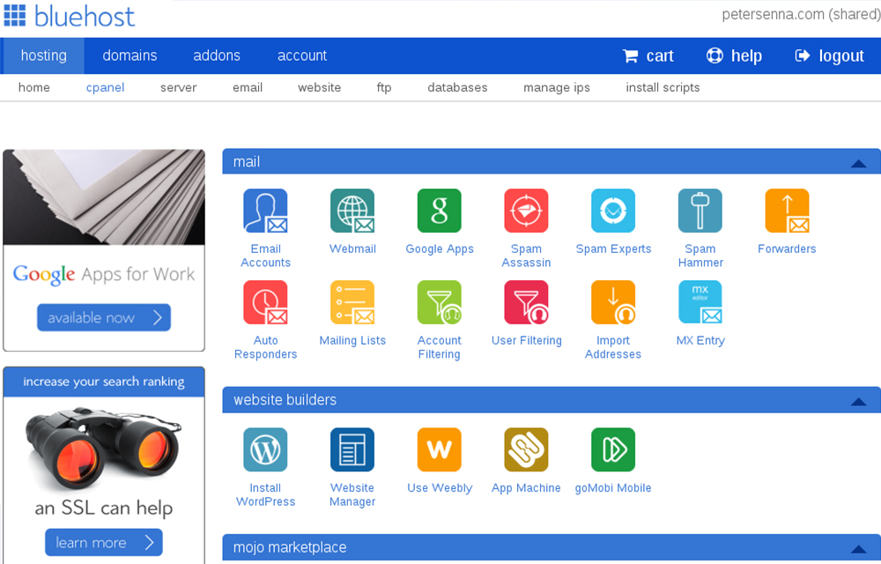Open the shopping cart
Image resolution: width=881 pixels, height=564 pixels.
[x=648, y=56]
